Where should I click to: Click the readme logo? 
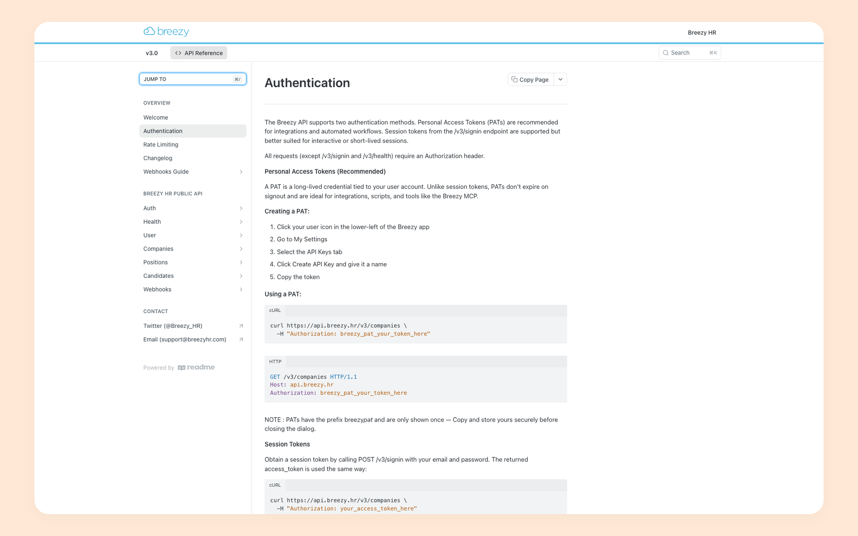(196, 367)
